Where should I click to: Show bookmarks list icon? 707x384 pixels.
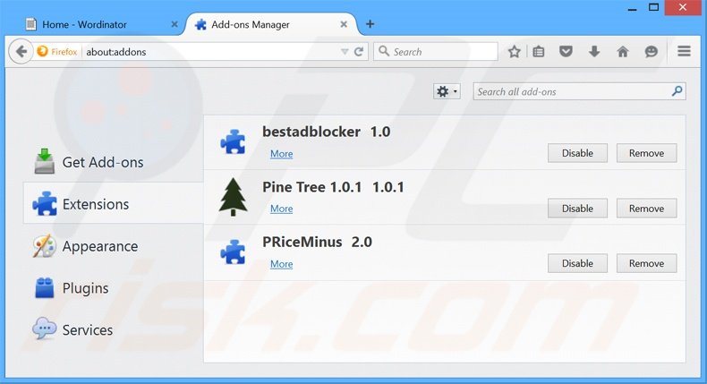click(539, 51)
